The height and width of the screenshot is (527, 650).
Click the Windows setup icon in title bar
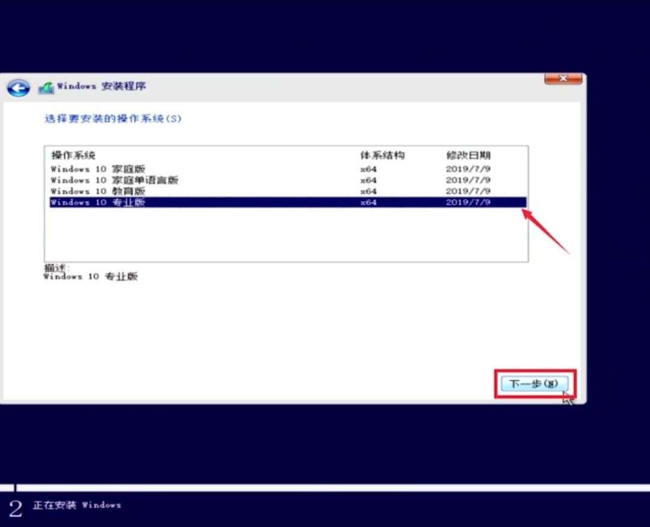tap(46, 87)
